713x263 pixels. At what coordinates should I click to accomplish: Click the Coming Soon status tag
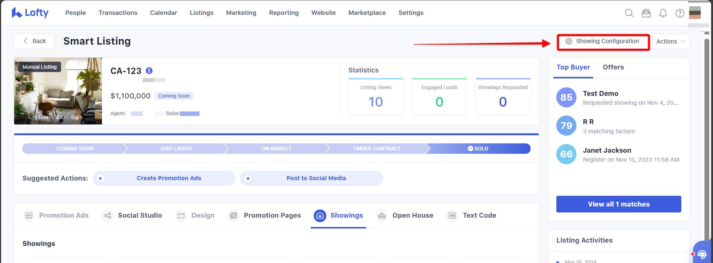174,96
